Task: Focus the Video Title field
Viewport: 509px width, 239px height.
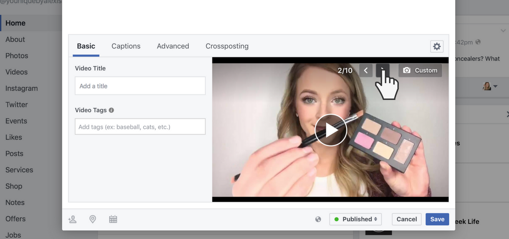Action: tap(140, 86)
